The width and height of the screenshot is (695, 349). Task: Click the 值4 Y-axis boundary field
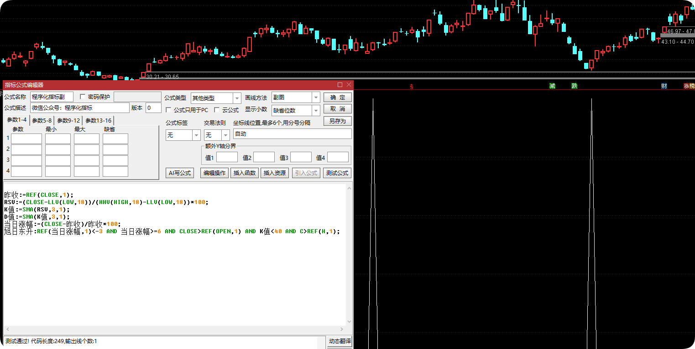pos(338,157)
